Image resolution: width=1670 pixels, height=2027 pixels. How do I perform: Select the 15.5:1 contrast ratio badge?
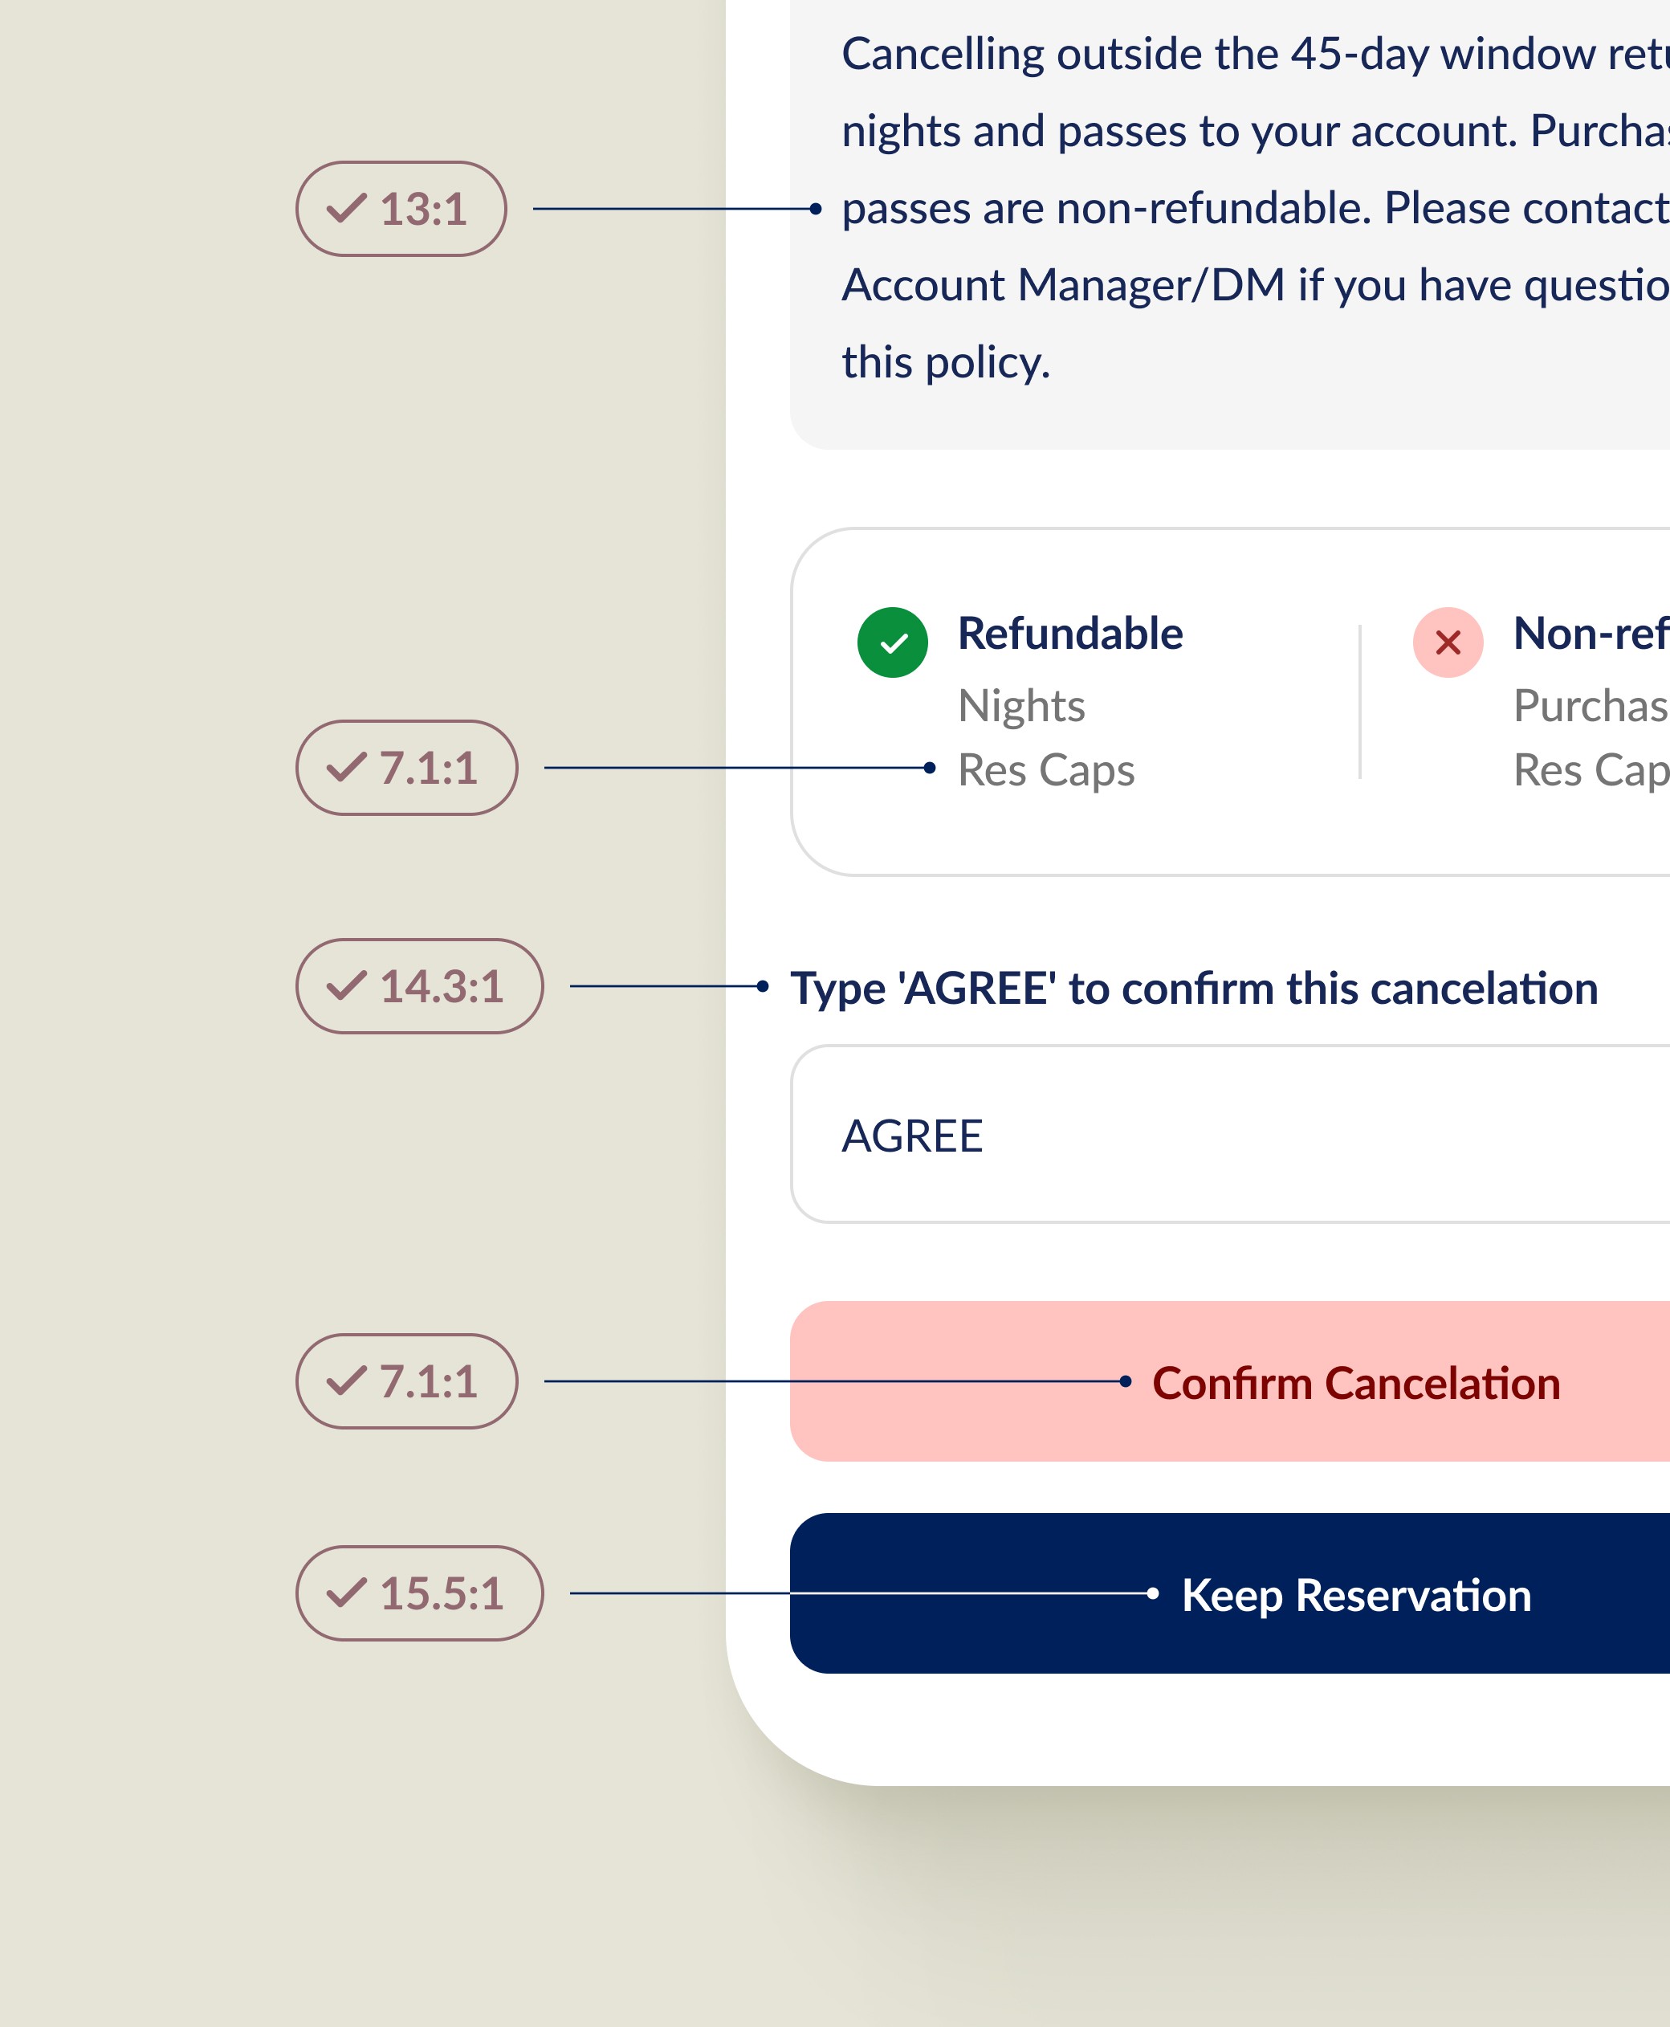[x=419, y=1593]
